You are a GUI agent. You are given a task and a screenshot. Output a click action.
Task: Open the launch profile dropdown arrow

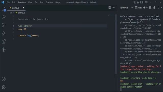click(147, 8)
